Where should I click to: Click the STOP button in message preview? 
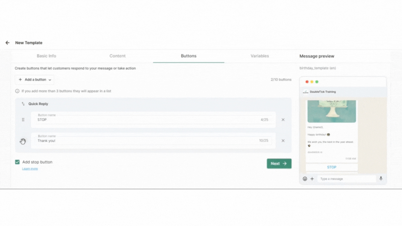(x=332, y=167)
